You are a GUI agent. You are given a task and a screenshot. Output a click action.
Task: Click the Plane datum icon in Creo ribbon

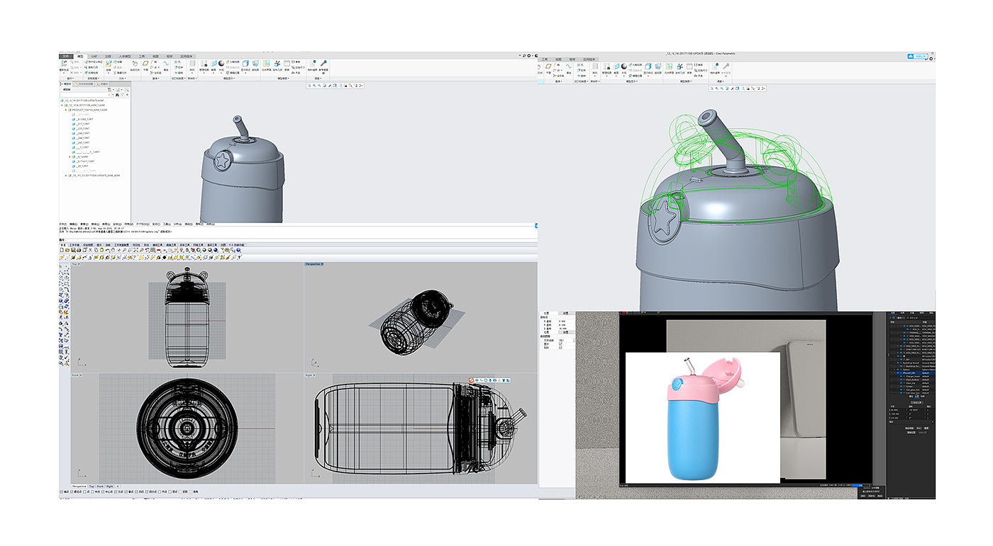click(x=145, y=64)
